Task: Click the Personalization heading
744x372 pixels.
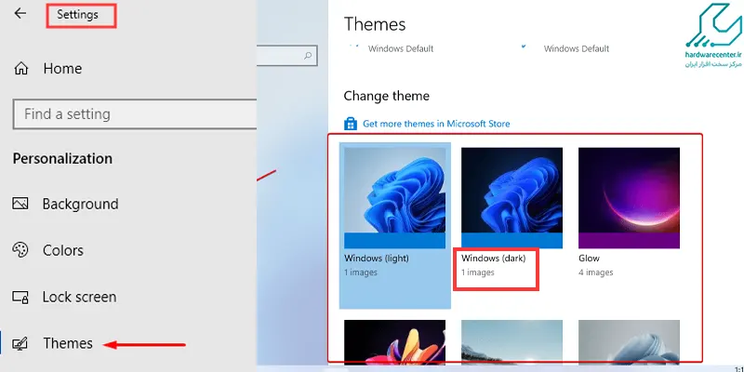Action: (x=62, y=158)
